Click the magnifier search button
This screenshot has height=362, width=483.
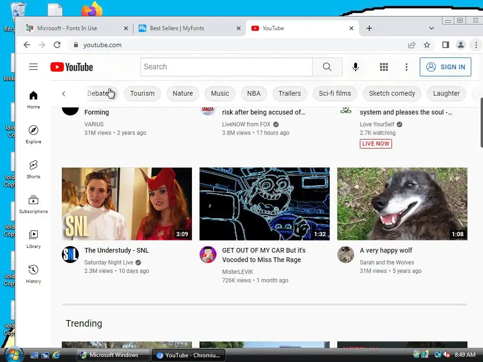coord(327,67)
